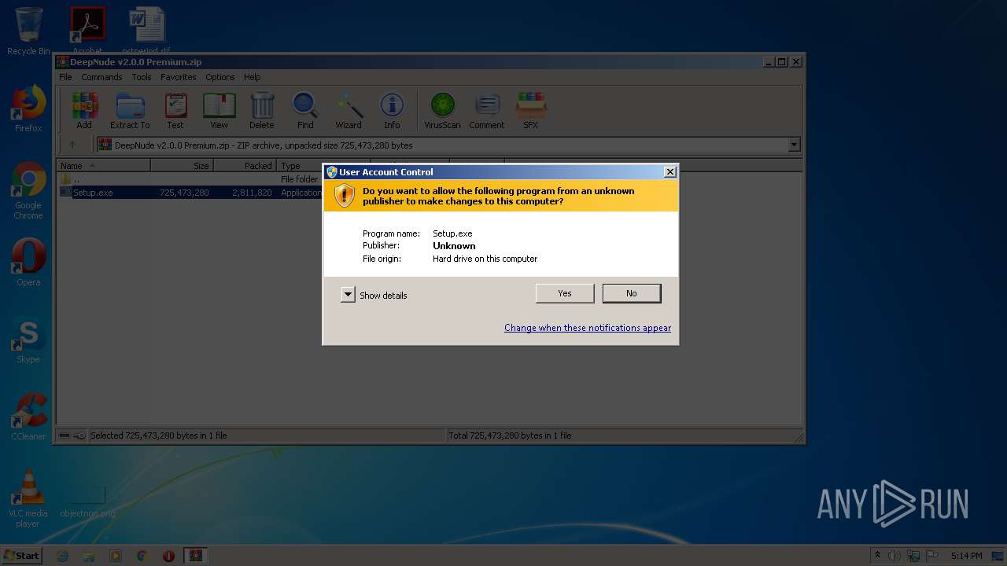Select the objectnon.png desktop file

(x=87, y=501)
